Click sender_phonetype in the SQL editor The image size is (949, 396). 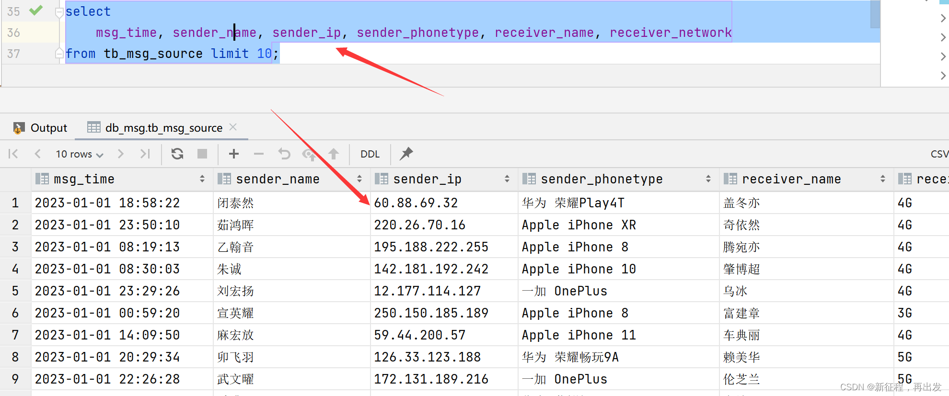click(x=418, y=33)
